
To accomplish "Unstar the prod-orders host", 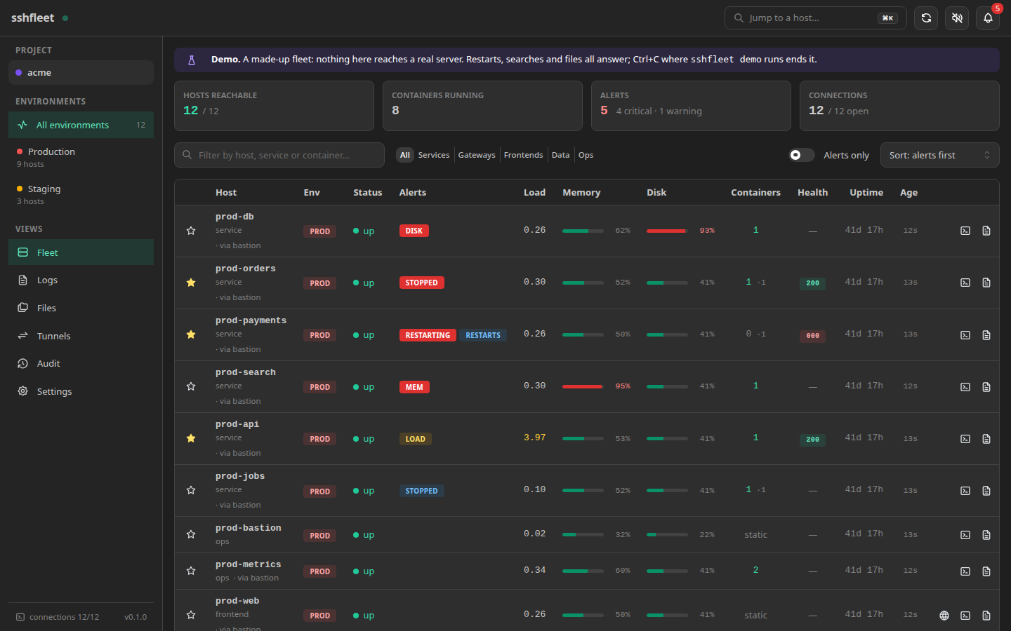I will (191, 283).
